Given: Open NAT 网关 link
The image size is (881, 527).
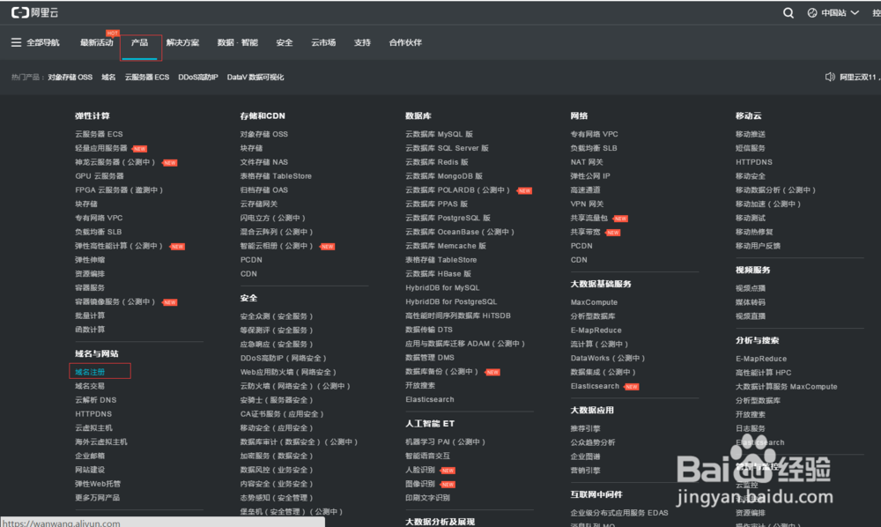Looking at the screenshot, I should coord(587,162).
